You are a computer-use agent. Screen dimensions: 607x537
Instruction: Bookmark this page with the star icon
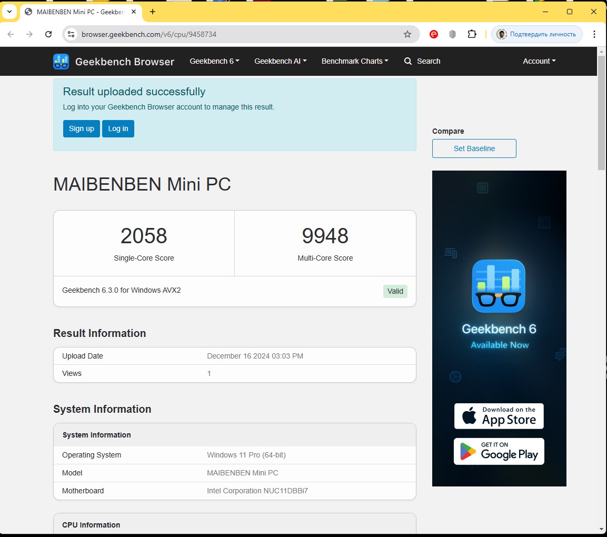(x=407, y=34)
